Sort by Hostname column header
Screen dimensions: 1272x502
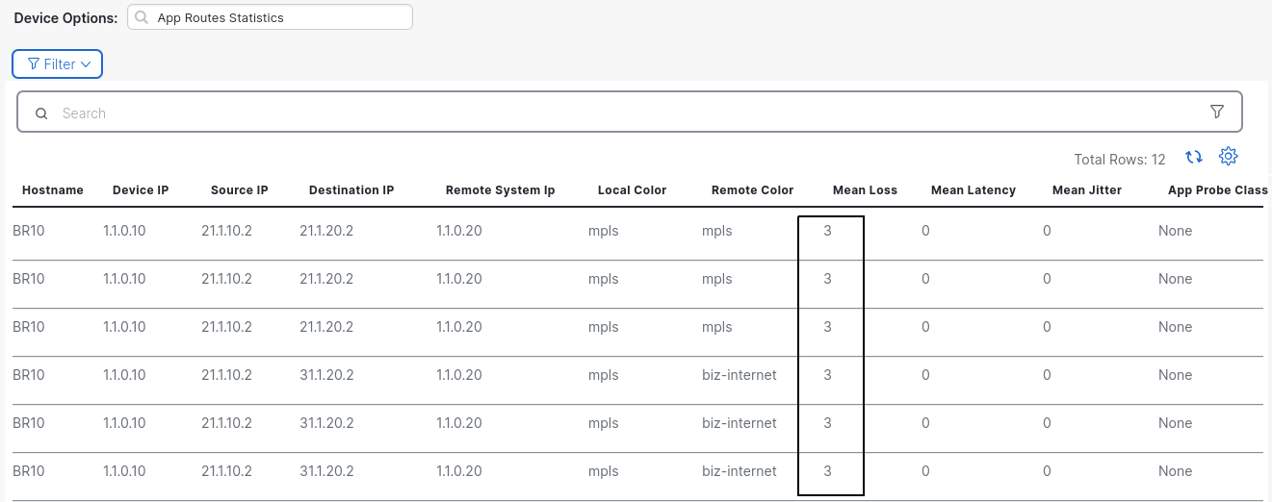(52, 190)
